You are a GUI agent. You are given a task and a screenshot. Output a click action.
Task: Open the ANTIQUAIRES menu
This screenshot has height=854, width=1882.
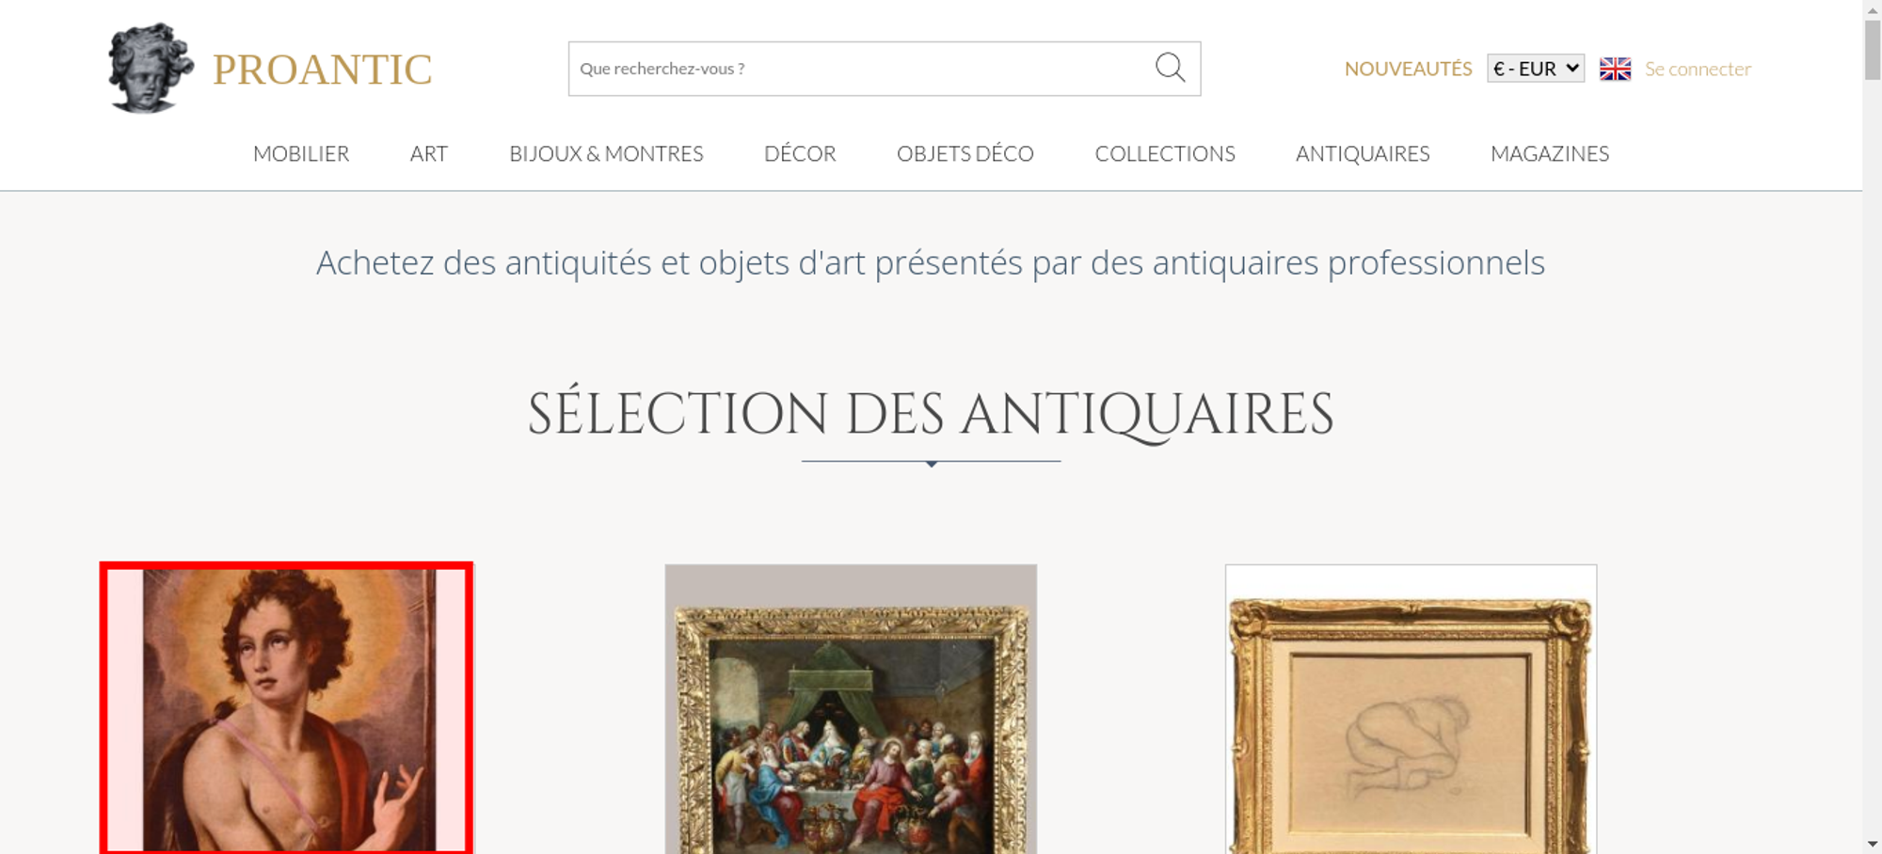1363,153
